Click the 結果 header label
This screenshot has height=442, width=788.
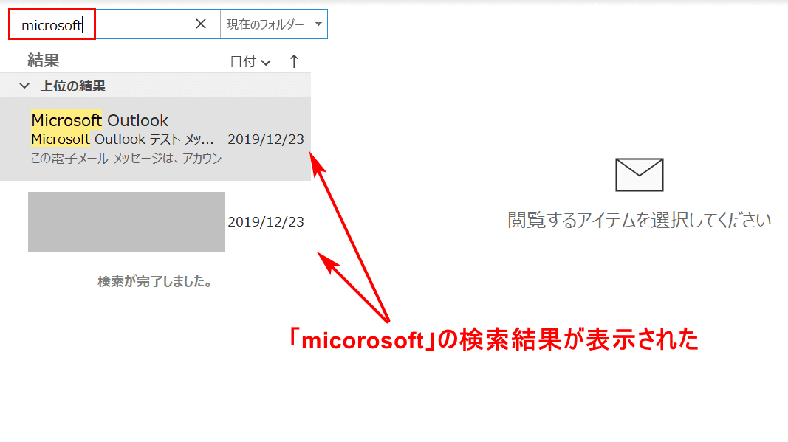tap(43, 61)
